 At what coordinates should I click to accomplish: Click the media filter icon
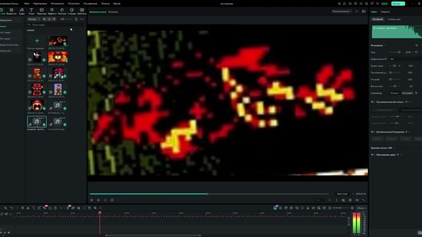(x=76, y=19)
